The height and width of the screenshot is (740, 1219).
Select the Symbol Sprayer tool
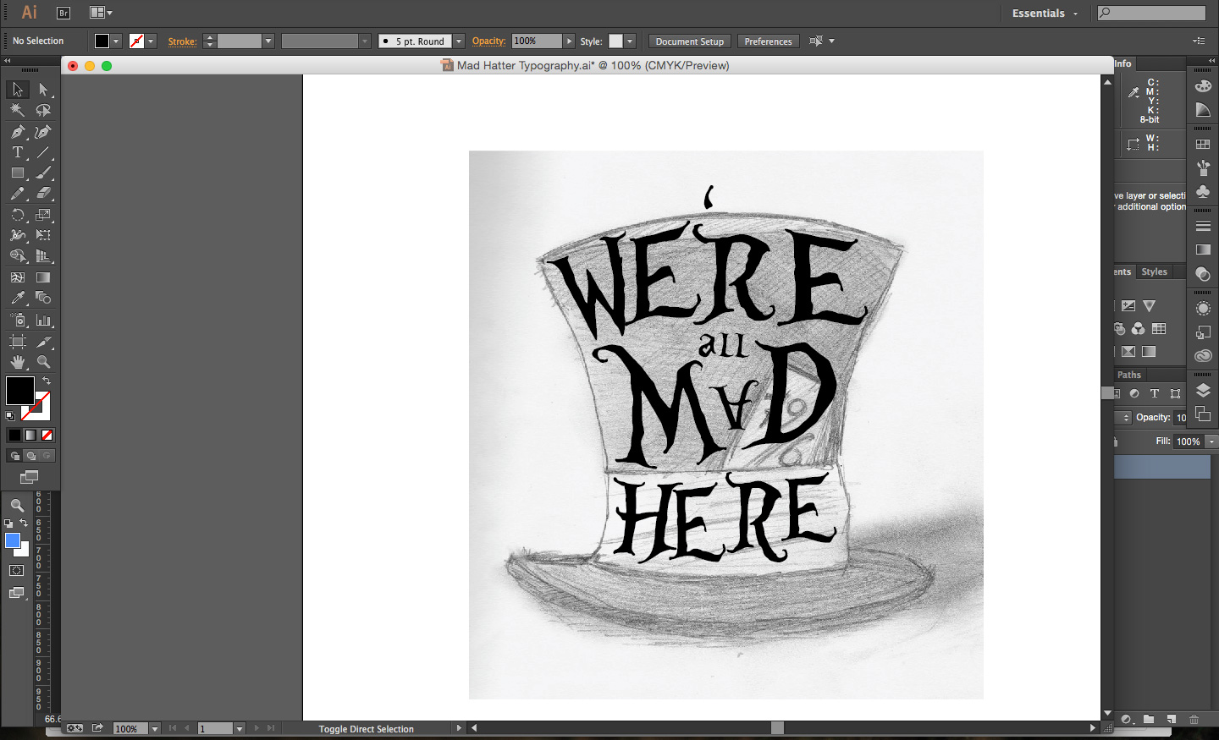tap(17, 321)
